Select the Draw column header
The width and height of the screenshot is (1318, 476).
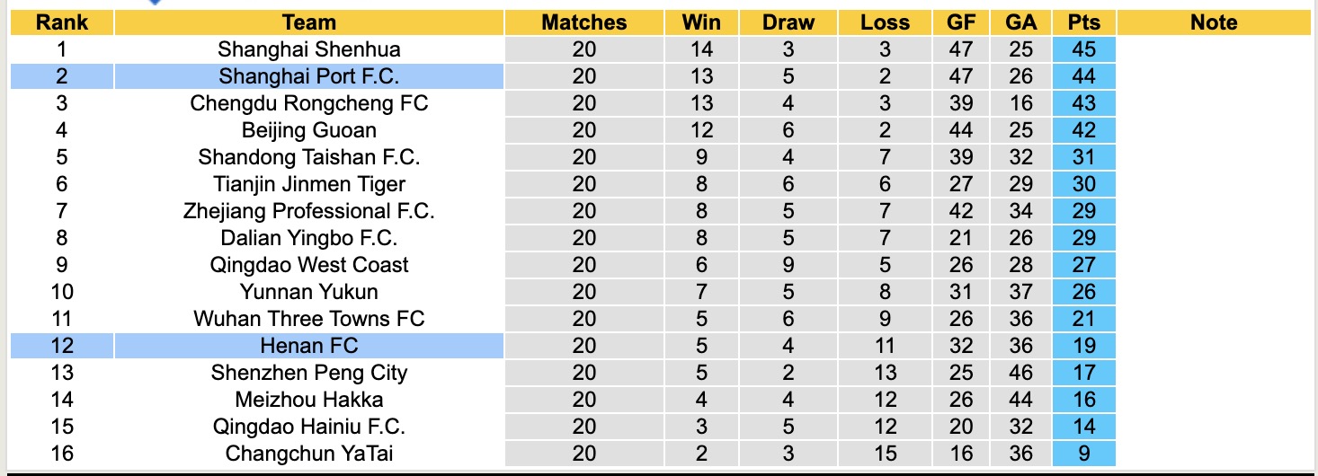tap(788, 23)
